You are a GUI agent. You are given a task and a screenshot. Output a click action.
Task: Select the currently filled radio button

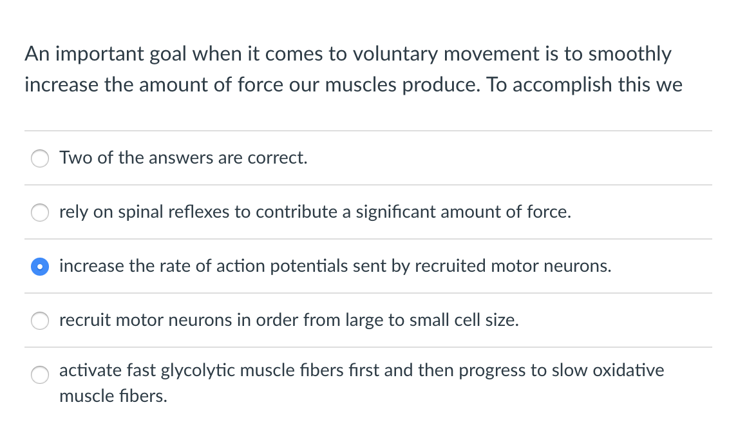pos(39,266)
